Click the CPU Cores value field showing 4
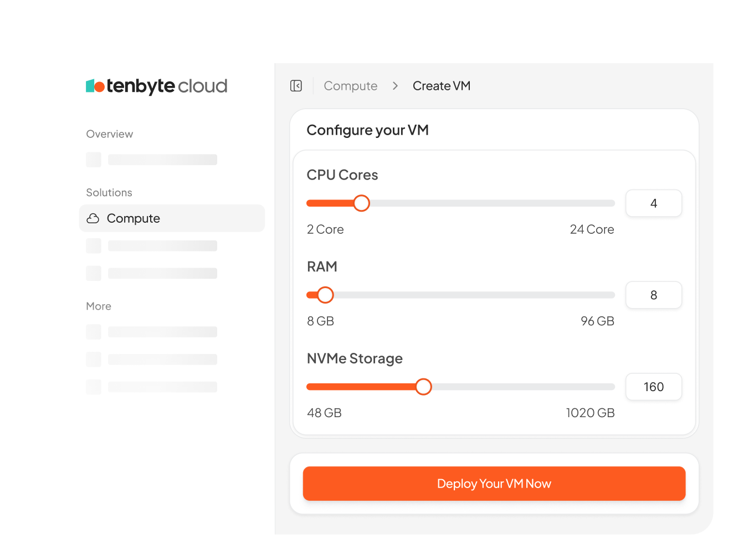 click(x=654, y=203)
